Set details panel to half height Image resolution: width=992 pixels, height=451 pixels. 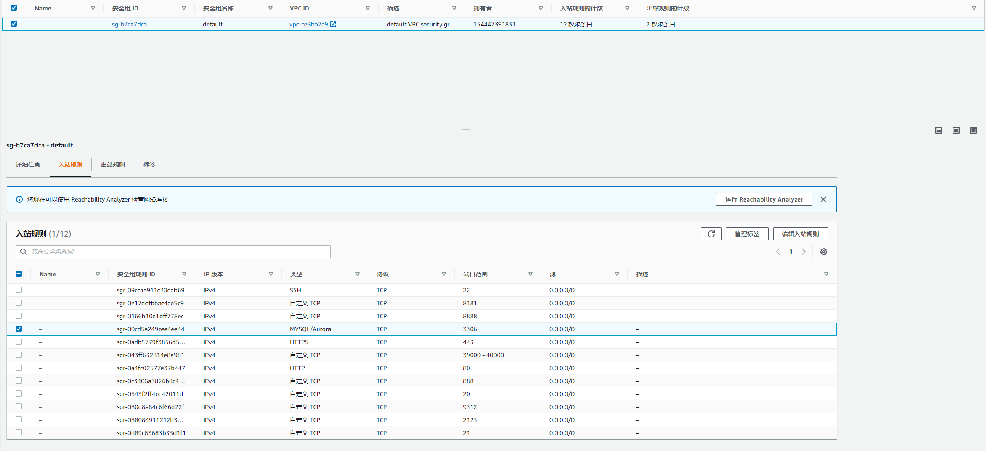tap(956, 130)
